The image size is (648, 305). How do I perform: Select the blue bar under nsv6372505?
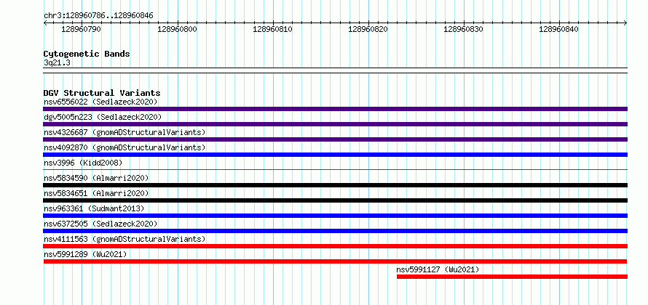tap(335, 231)
